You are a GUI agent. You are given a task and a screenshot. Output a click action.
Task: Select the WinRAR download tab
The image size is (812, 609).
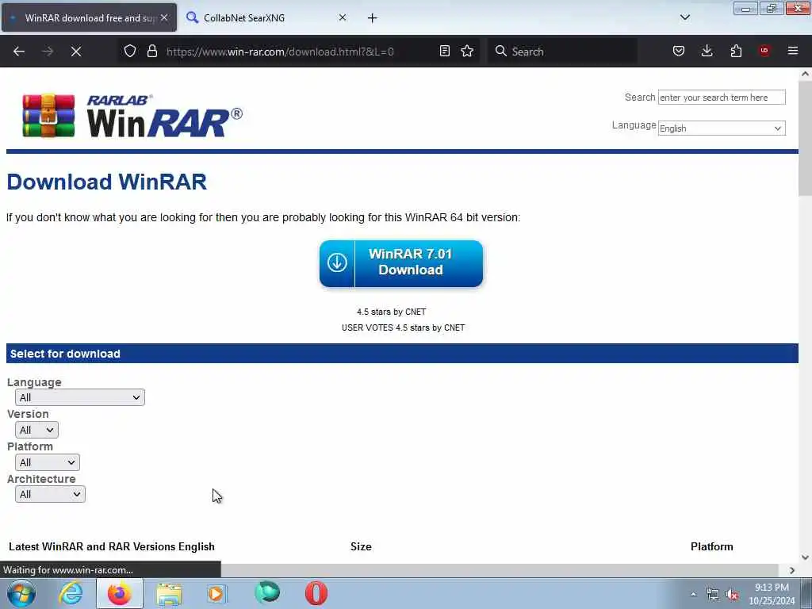[x=89, y=17]
